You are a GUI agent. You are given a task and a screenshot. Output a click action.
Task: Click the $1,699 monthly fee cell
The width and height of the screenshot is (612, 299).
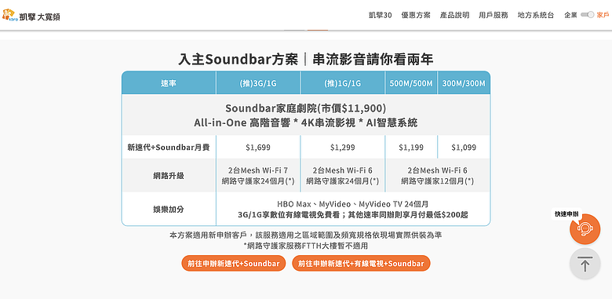[258, 148]
